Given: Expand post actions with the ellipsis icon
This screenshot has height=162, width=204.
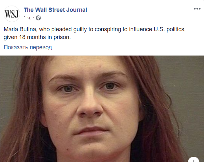Looking at the screenshot, I should 197,9.
